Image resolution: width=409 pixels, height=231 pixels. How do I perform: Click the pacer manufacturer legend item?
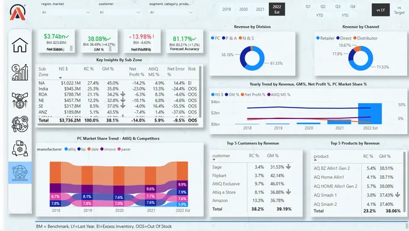124,149
